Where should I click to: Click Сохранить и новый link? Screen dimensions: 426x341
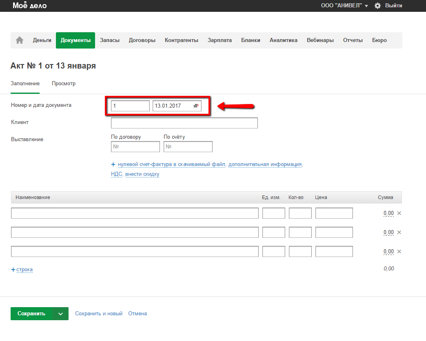[99, 314]
